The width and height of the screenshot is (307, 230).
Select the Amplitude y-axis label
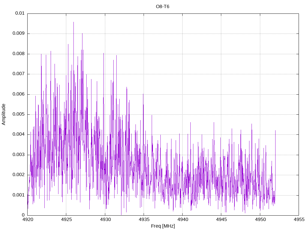pos(4,114)
